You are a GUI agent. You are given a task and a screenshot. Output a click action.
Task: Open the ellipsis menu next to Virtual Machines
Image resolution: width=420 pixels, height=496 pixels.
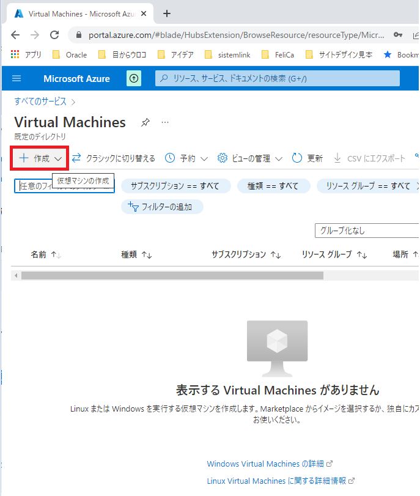[x=165, y=122]
